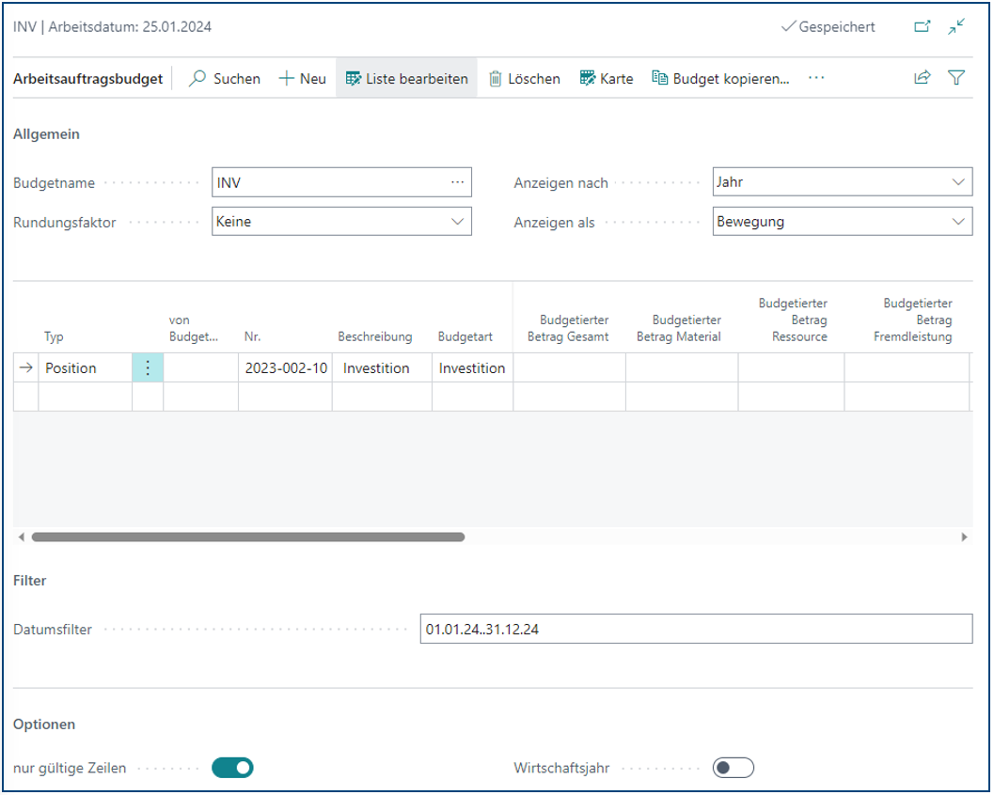Collapse the Allgemein section header
Screen dimensions: 994x795
coord(46,134)
